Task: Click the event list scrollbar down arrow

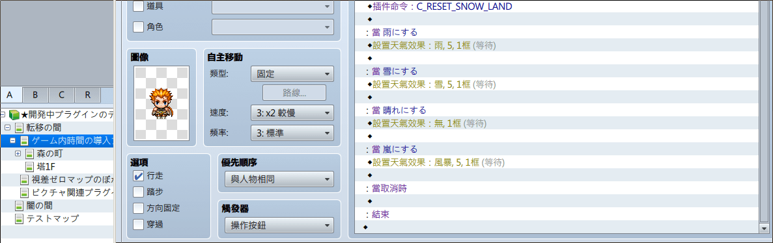Action: 765,229
